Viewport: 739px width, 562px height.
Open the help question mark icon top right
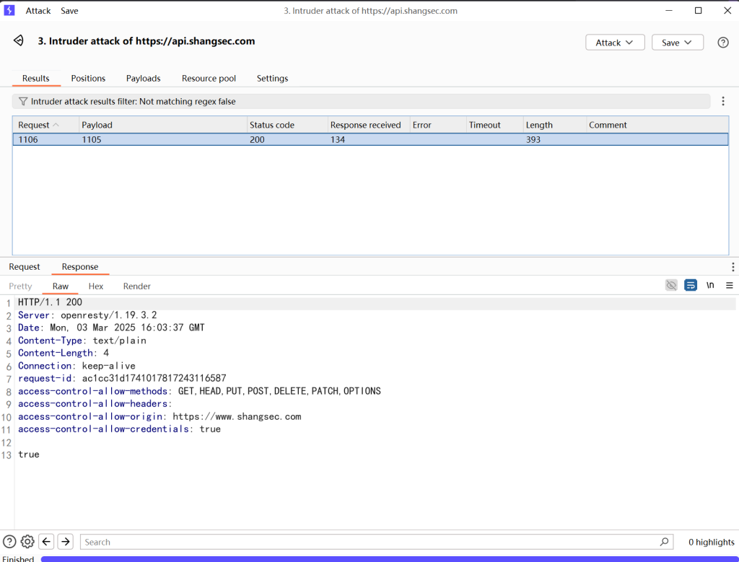click(722, 43)
